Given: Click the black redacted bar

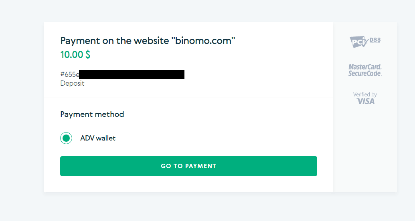Looking at the screenshot, I should pos(132,74).
